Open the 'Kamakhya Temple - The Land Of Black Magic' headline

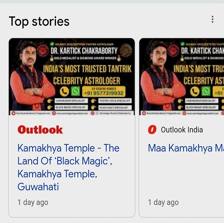(68, 167)
